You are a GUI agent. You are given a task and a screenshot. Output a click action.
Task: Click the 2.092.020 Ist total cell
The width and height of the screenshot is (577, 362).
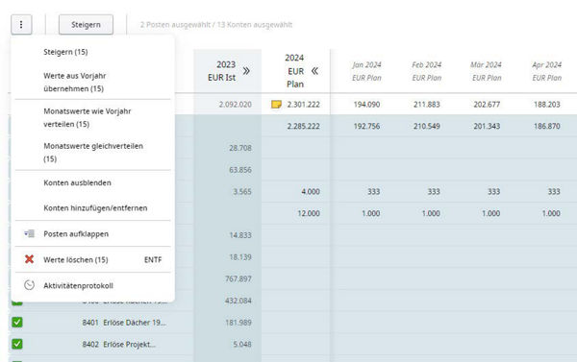point(236,105)
